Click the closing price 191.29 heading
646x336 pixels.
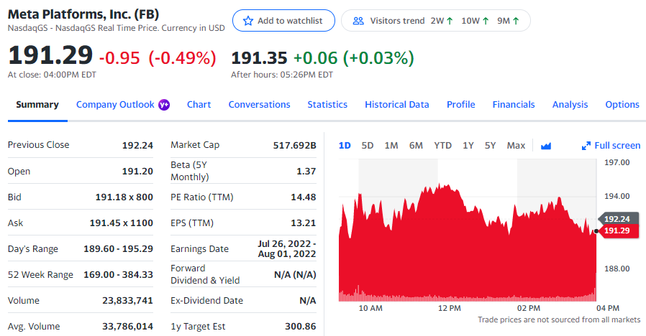tap(50, 55)
